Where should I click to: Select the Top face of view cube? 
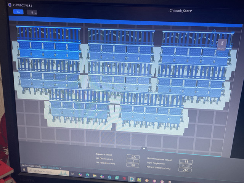coord(222,43)
